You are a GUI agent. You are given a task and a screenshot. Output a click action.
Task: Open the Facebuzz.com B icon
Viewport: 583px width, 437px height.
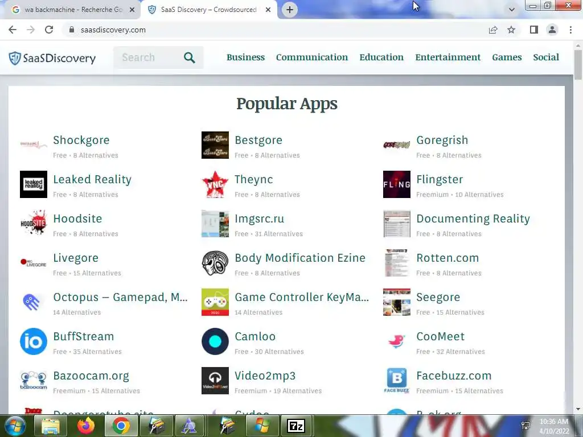click(x=397, y=381)
